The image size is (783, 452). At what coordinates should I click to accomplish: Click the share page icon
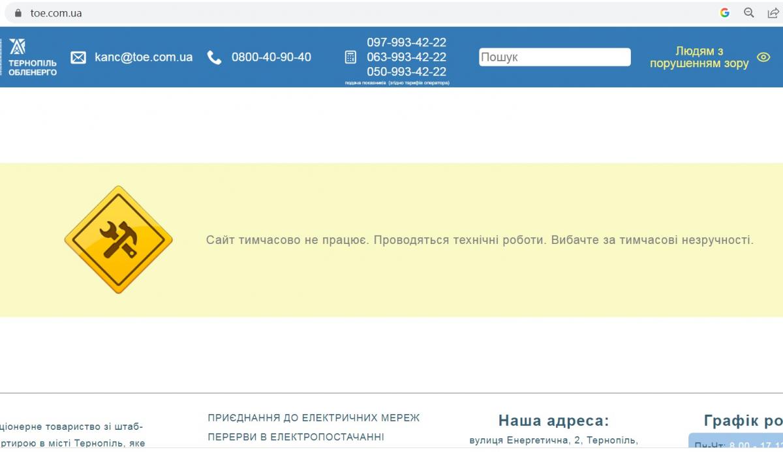773,12
